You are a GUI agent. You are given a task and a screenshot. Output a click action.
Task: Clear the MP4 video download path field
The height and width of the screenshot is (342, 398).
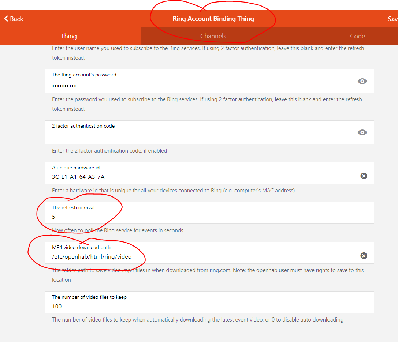tap(364, 256)
